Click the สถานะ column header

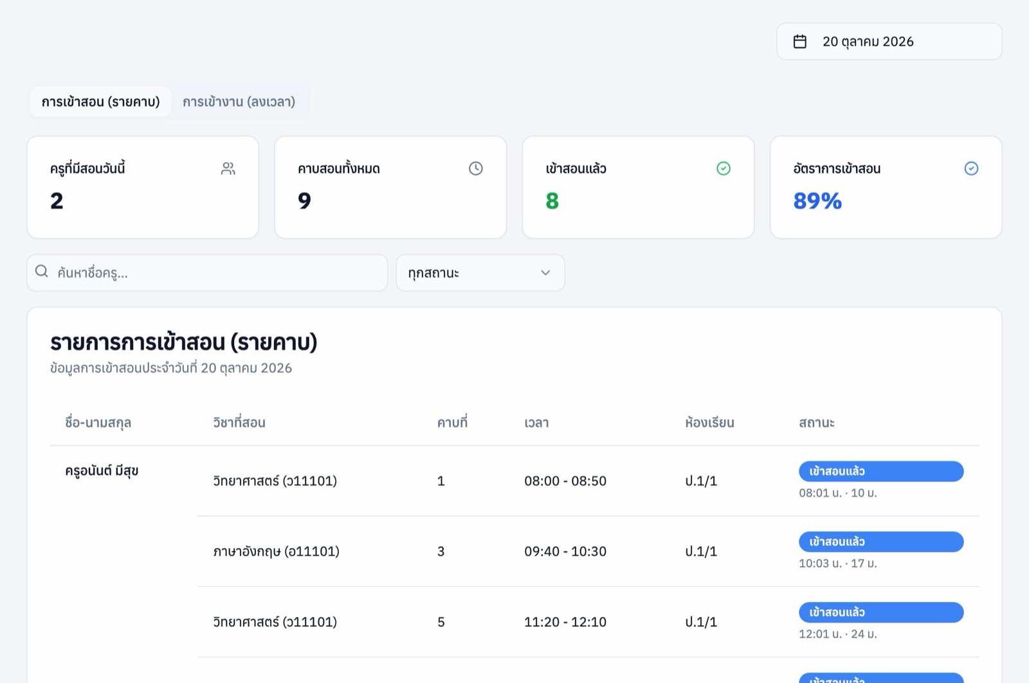[x=817, y=422]
